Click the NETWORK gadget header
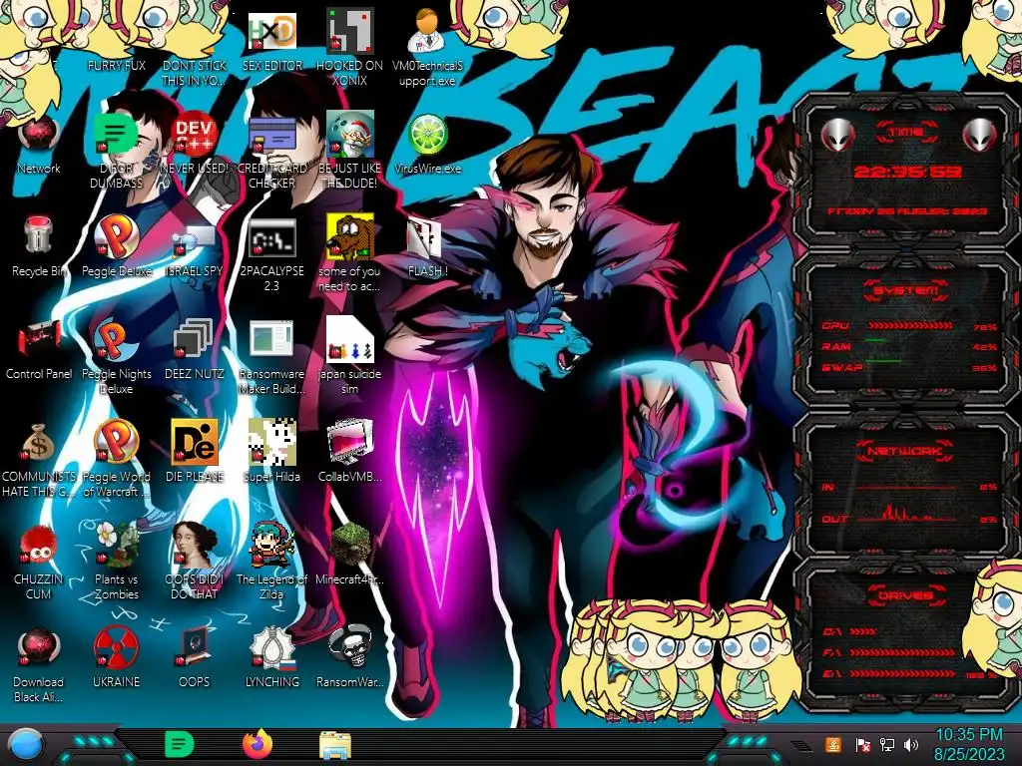Viewport: 1022px width, 766px height. pos(904,450)
